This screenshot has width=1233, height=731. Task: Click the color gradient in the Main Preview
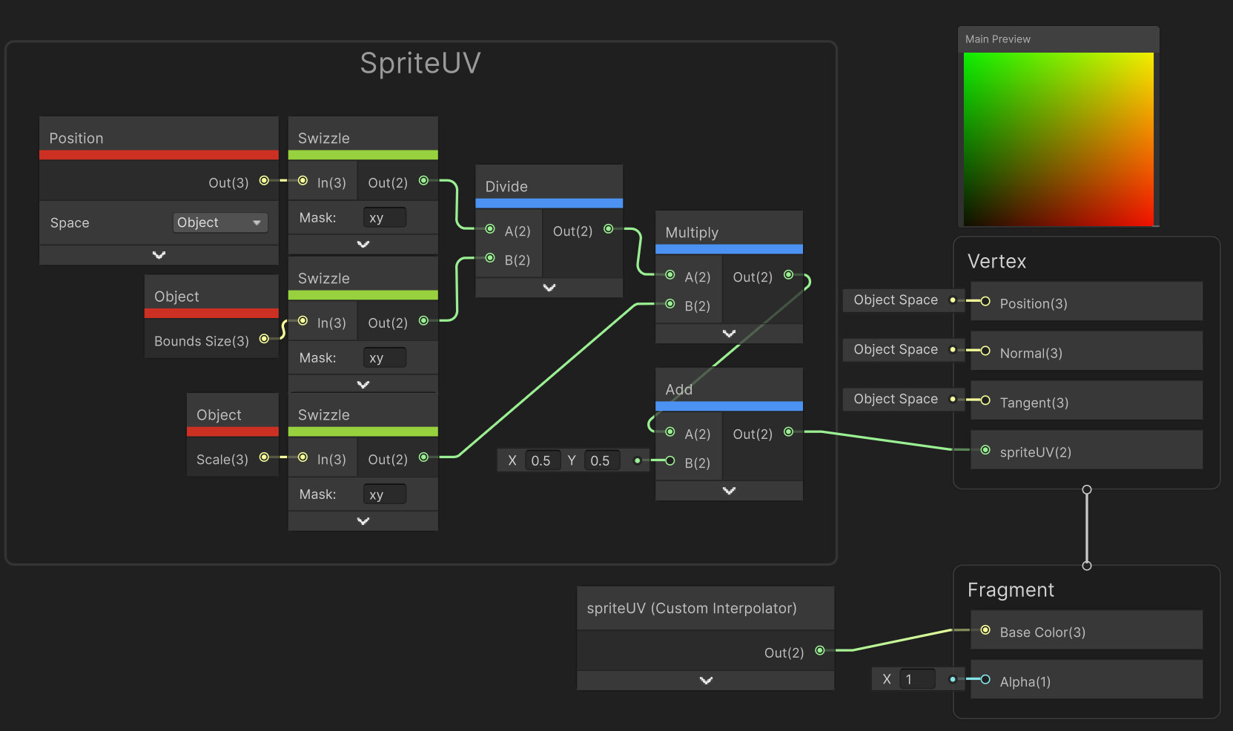click(1059, 140)
